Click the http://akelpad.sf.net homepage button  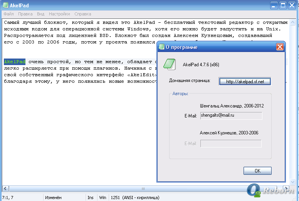[245, 82]
